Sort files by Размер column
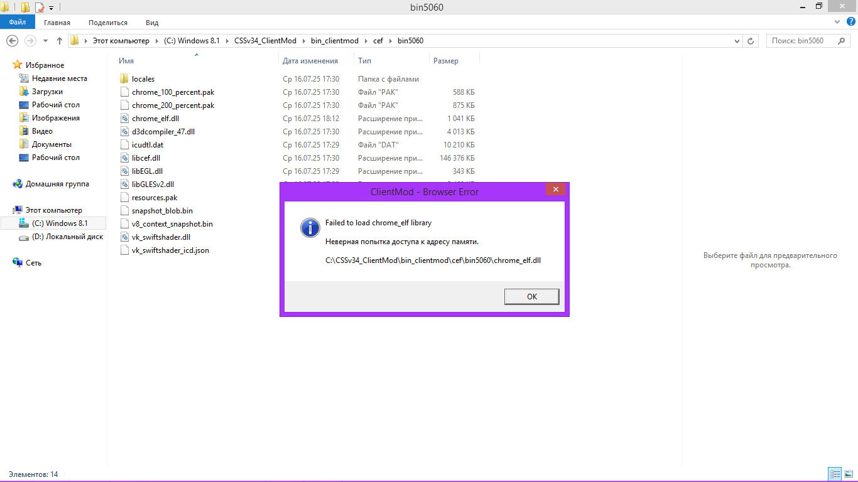Viewport: 858px width, 482px height. 446,61
